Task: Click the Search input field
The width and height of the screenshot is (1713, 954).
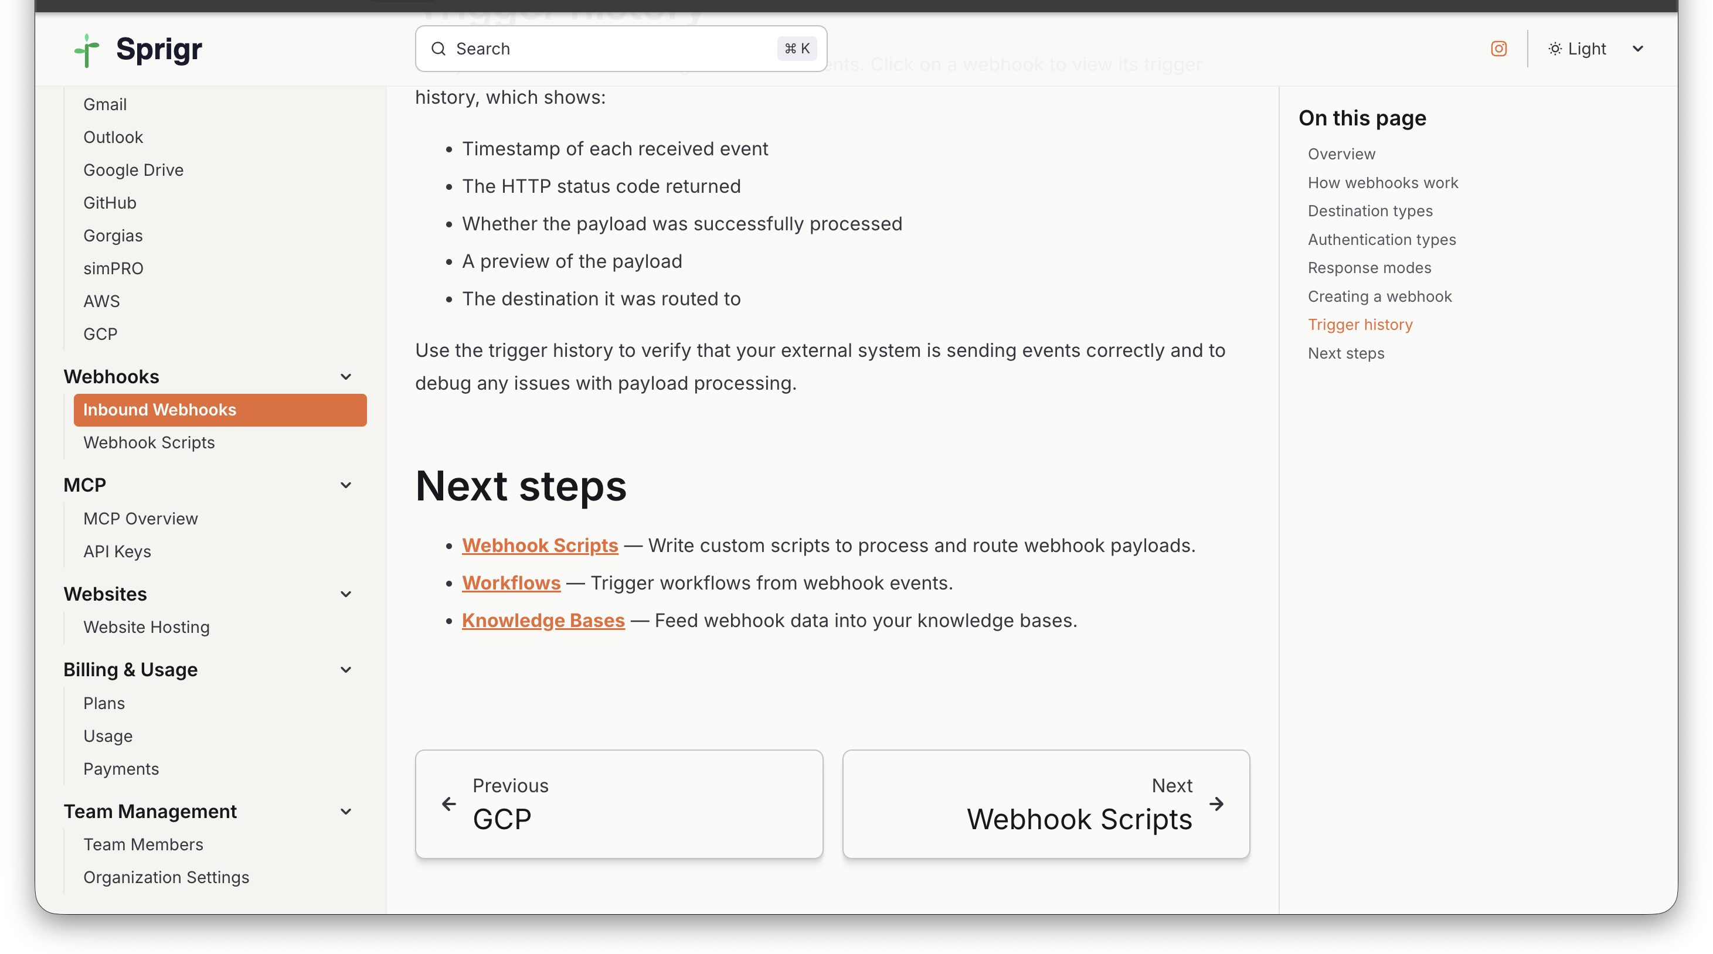Action: [x=612, y=49]
